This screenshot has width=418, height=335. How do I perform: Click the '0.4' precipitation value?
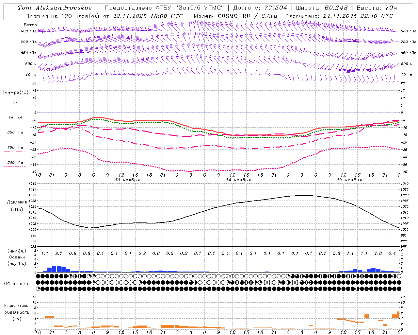point(392,254)
